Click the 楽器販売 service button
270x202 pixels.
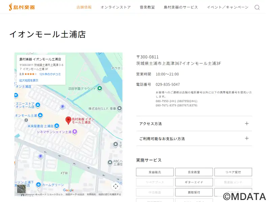(155, 172)
